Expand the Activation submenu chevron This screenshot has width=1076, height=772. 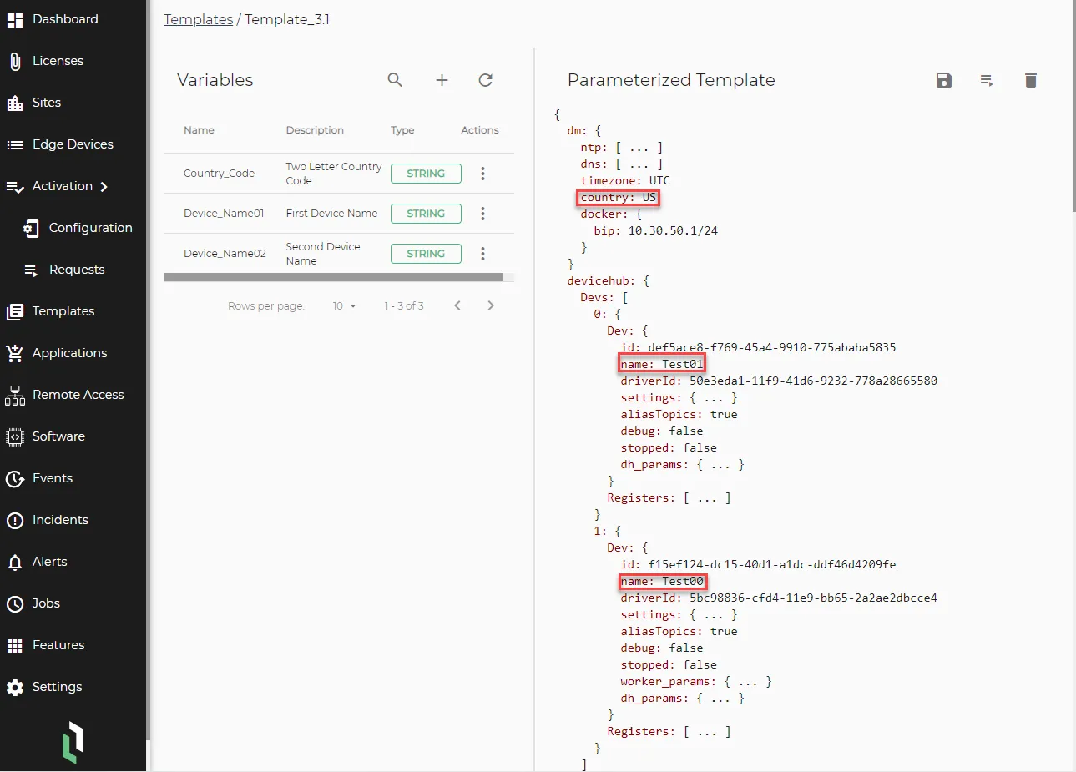(104, 187)
